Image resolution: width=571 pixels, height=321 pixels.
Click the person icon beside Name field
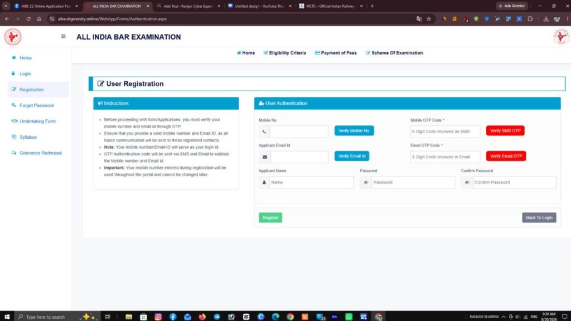coord(264,182)
